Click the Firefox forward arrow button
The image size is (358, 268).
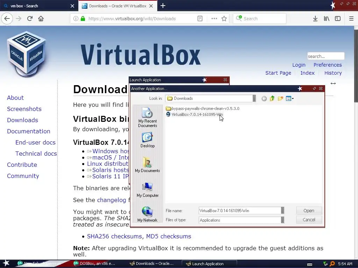tap(19, 18)
